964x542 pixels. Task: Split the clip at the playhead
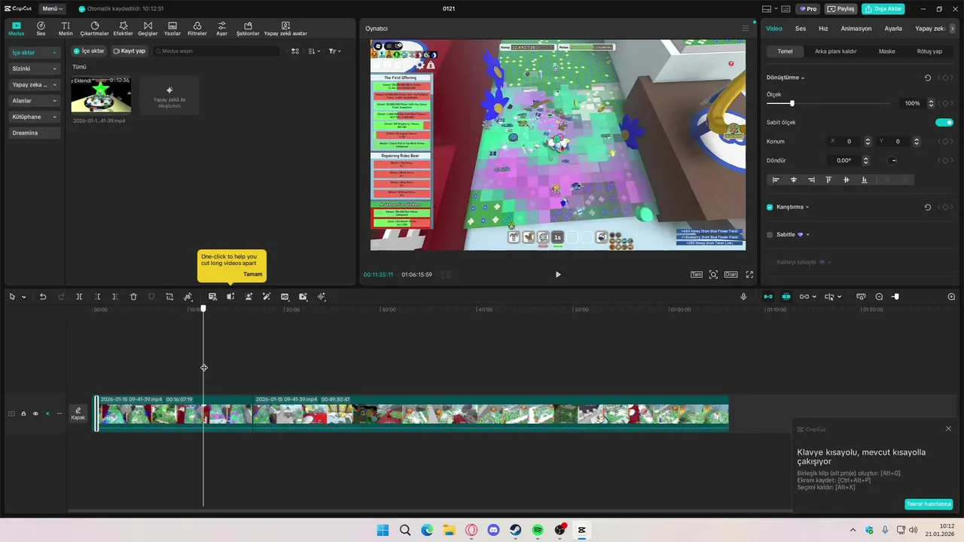coord(79,297)
